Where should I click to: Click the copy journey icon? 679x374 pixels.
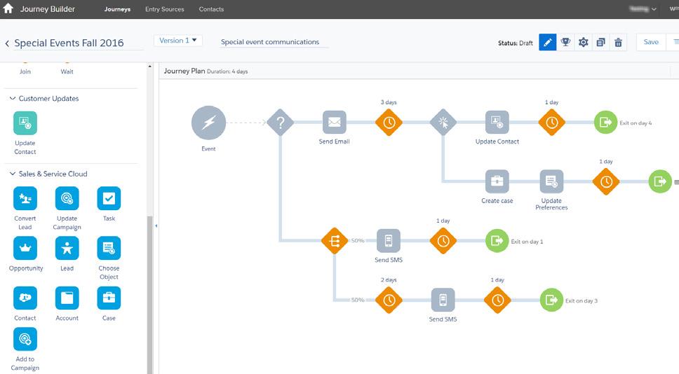click(600, 42)
